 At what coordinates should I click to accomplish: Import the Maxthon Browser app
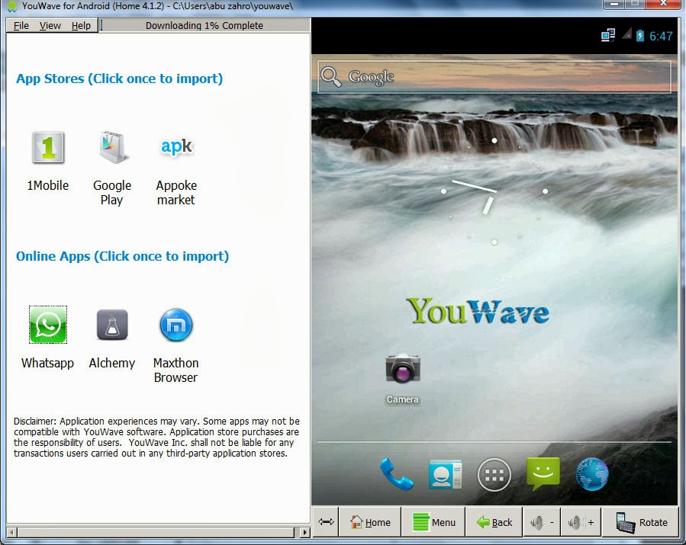click(x=176, y=325)
